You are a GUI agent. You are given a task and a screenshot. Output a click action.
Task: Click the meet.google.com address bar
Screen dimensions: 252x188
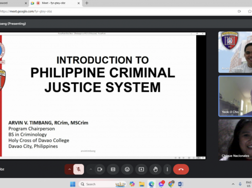tap(115, 11)
